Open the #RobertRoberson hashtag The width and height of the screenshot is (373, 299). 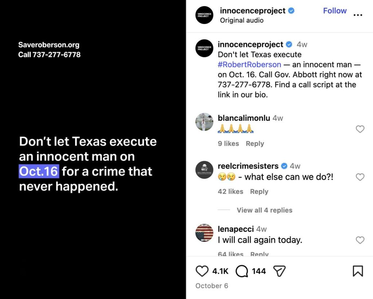(249, 64)
